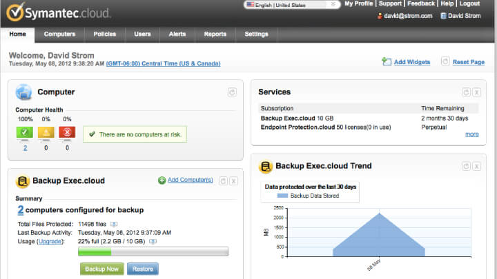Click the Reset Page link
497x279 pixels.
tap(469, 62)
